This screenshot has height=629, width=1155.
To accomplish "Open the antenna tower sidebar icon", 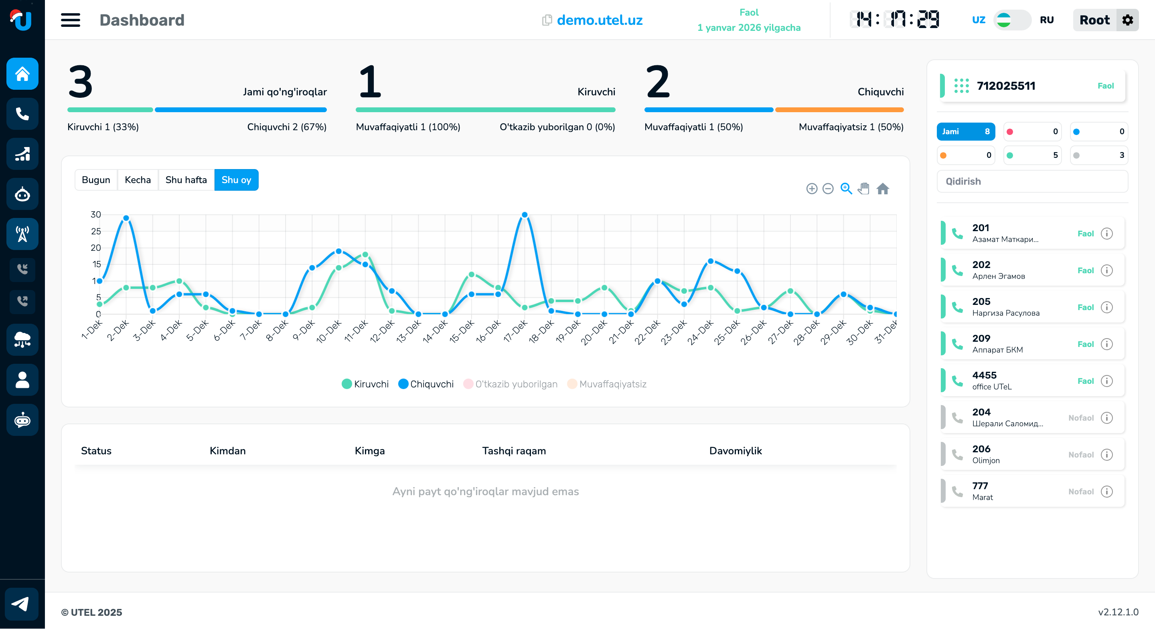I will tap(22, 234).
